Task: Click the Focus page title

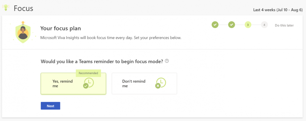Action: 23,8
